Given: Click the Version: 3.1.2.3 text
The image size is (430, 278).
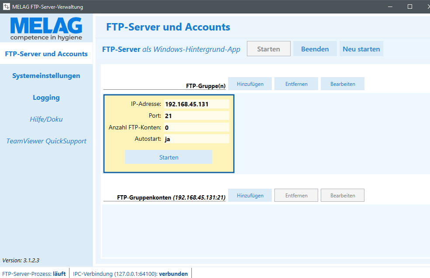Looking at the screenshot, I should pyautogui.click(x=21, y=260).
